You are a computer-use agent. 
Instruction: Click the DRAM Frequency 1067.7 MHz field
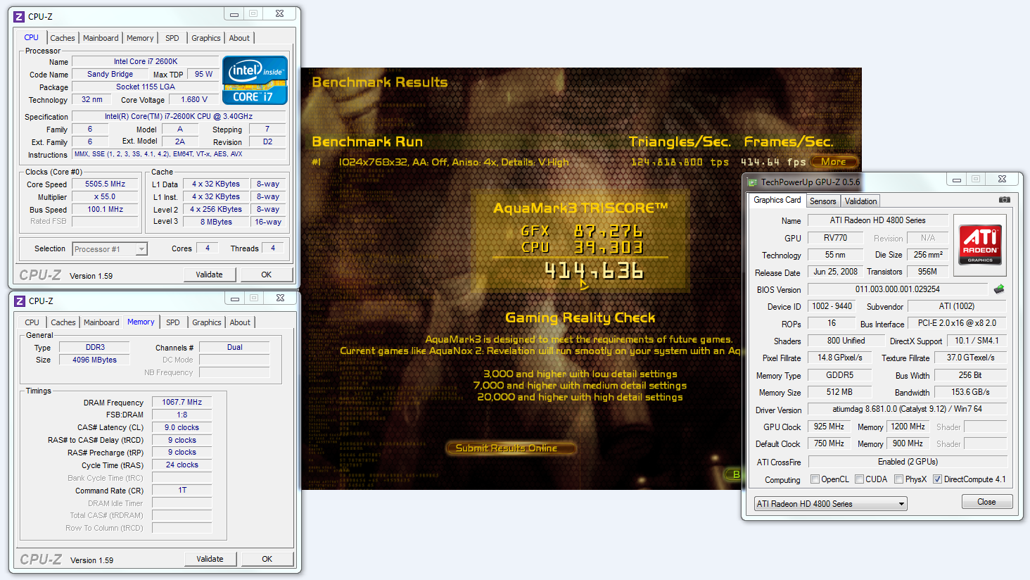pyautogui.click(x=182, y=403)
